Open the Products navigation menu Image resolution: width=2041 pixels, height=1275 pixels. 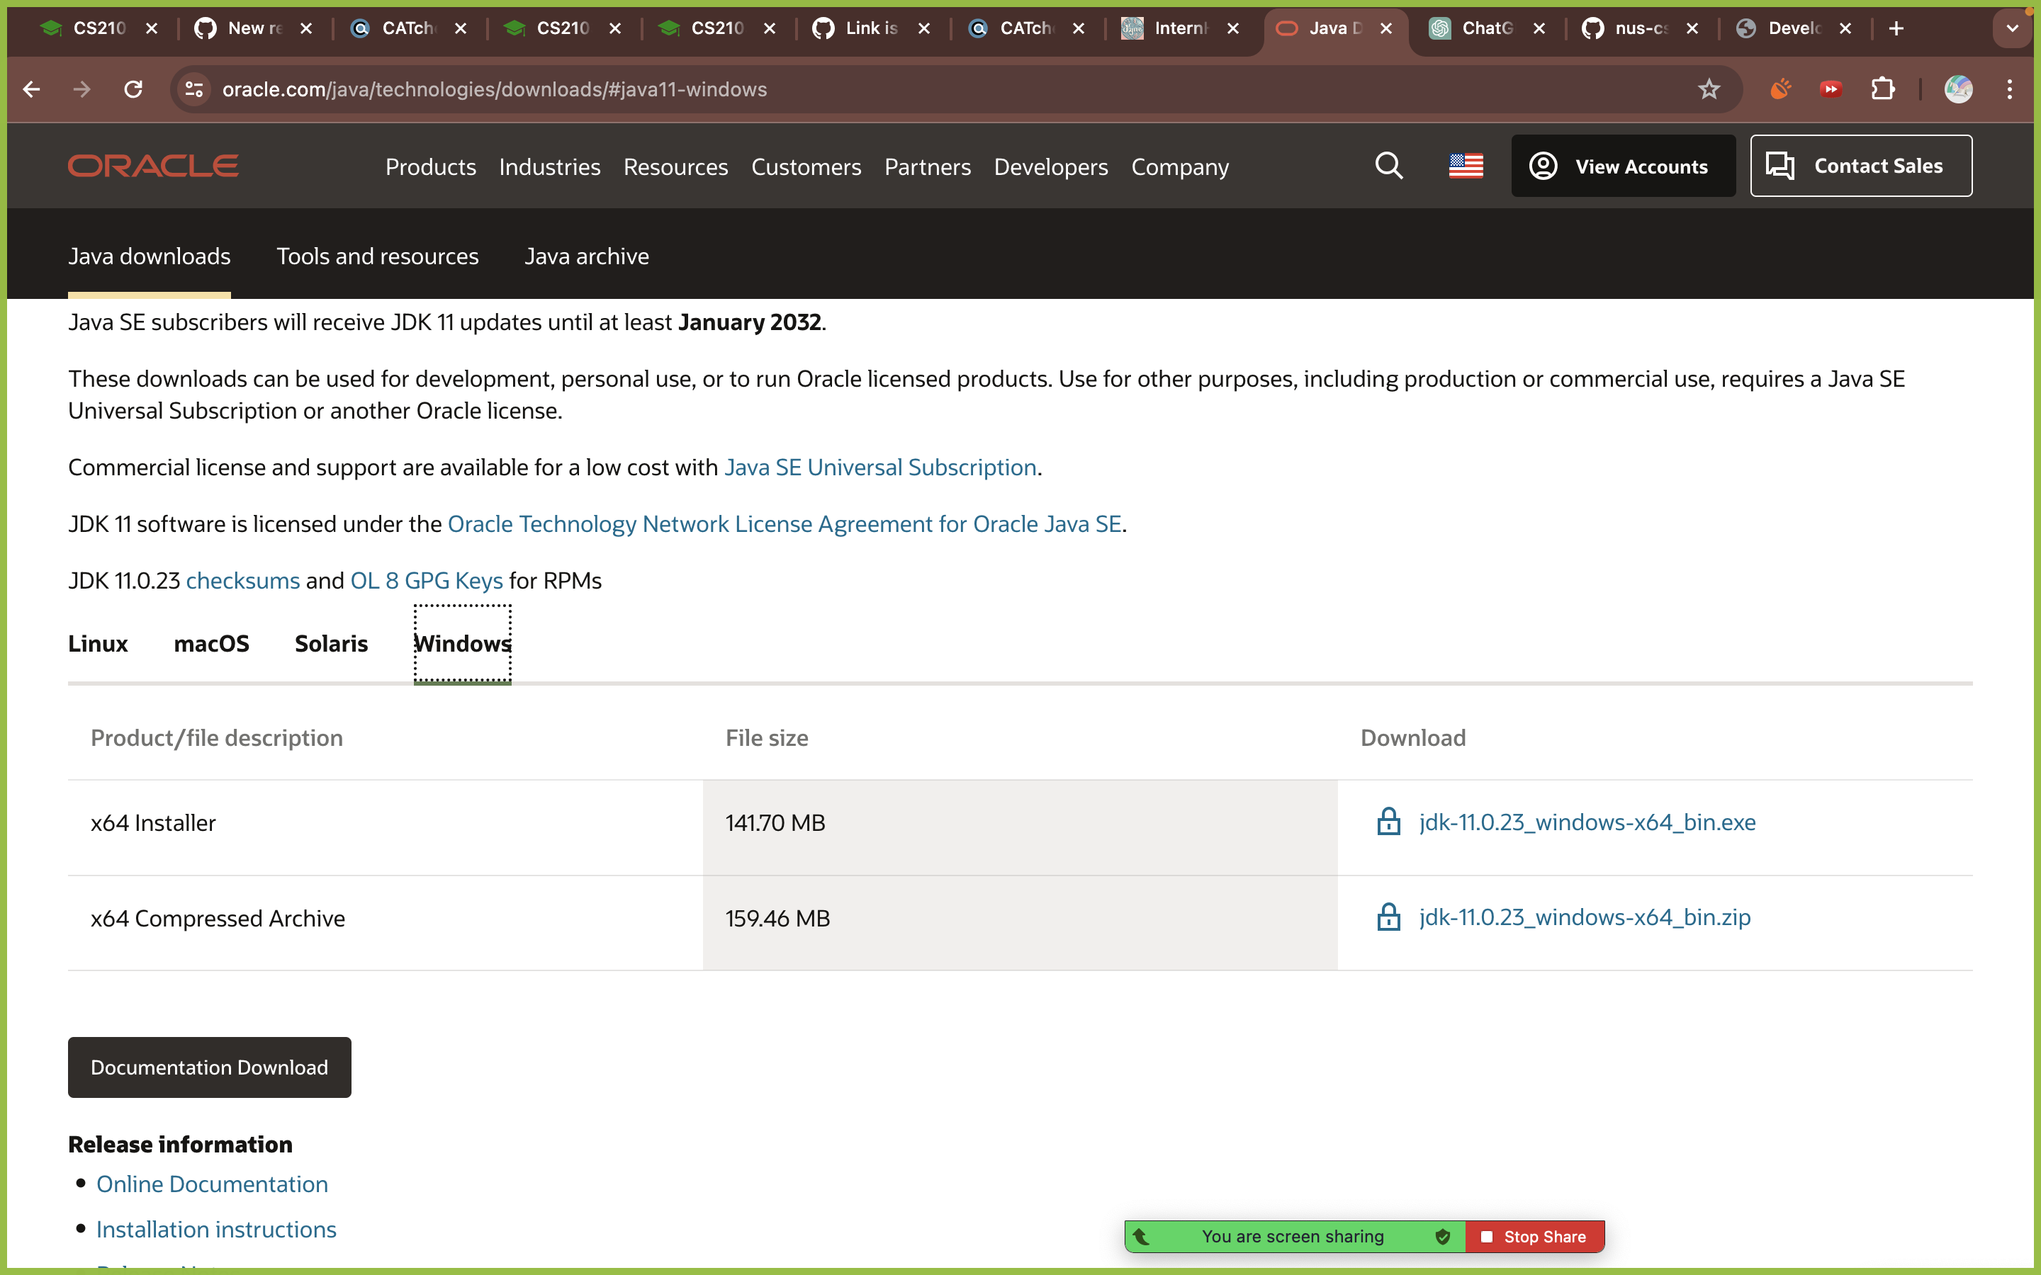tap(430, 167)
